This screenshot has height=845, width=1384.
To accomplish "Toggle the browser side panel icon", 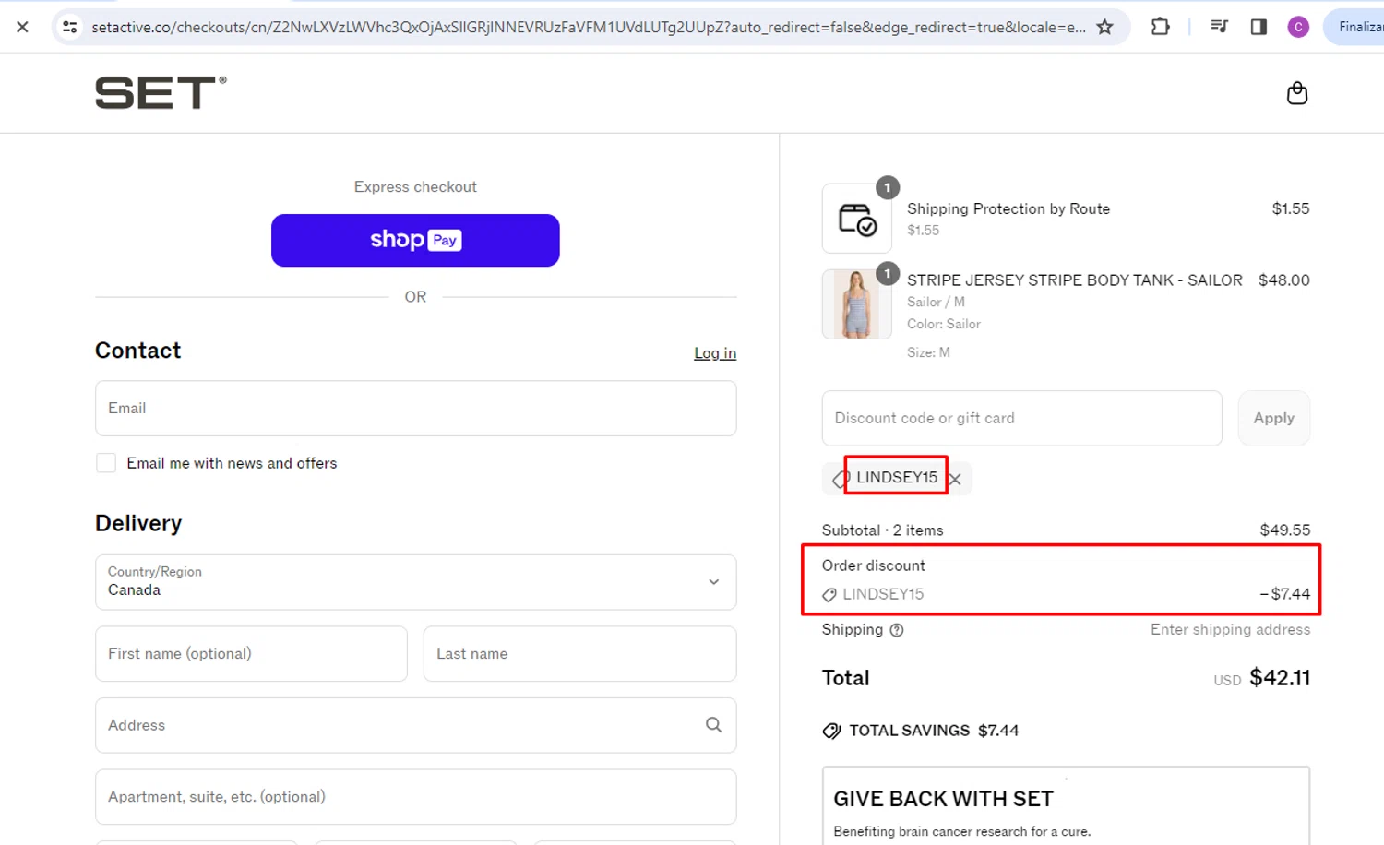I will [1259, 27].
